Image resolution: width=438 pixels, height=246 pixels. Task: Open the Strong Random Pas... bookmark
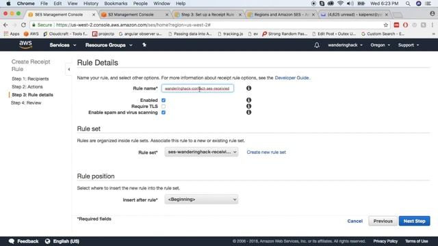(x=285, y=33)
